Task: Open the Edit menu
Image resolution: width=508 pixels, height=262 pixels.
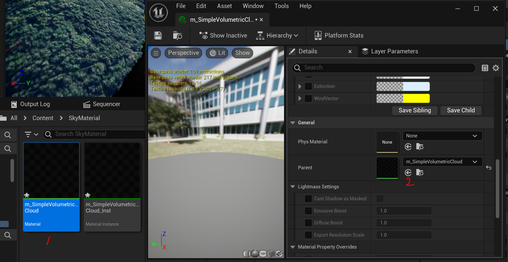Action: (201, 6)
